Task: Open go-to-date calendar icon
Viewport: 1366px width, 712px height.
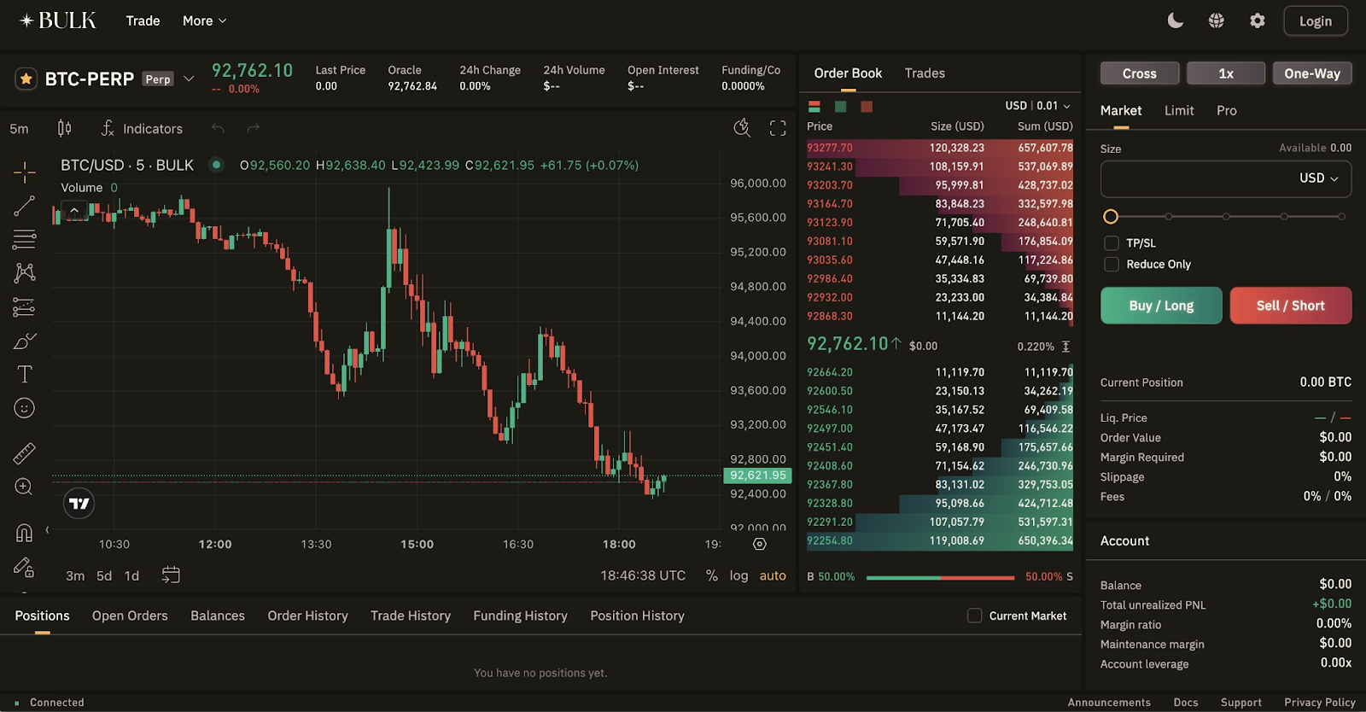Action: click(x=171, y=575)
